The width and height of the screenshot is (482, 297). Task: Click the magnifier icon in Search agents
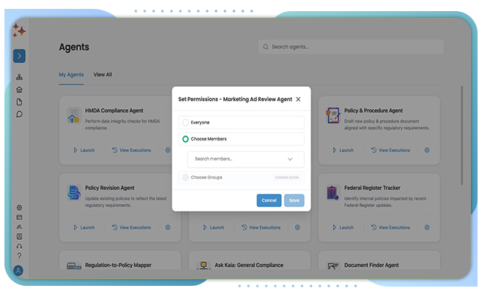pos(265,47)
